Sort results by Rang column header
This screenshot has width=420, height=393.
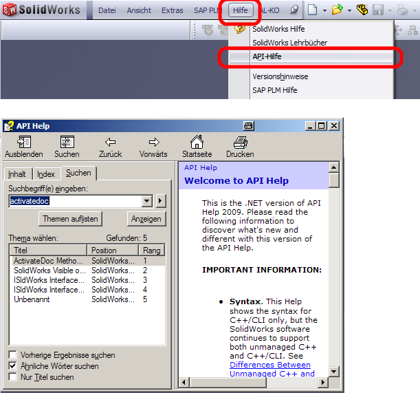click(x=152, y=250)
